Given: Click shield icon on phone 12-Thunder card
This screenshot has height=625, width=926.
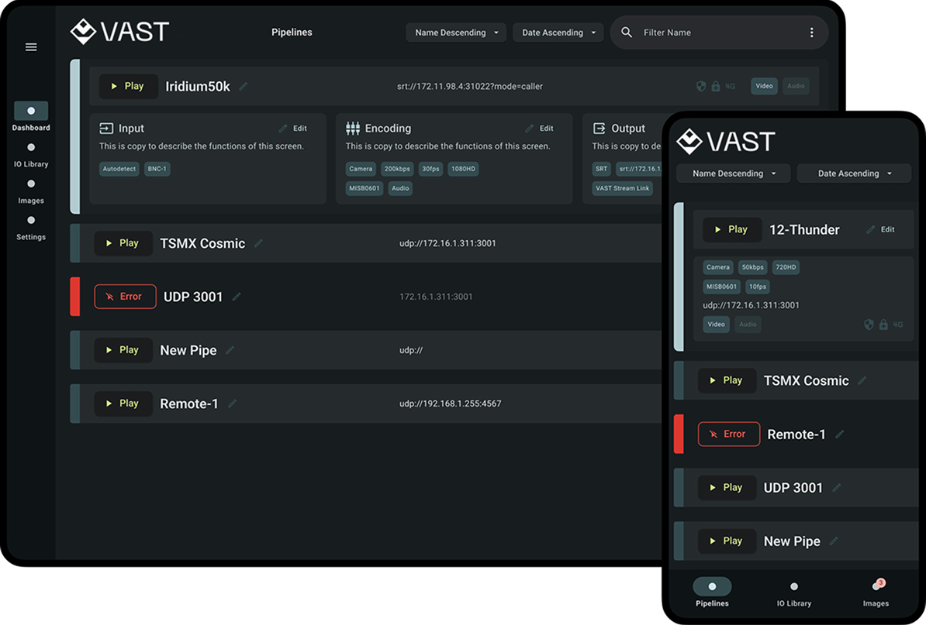Looking at the screenshot, I should (x=869, y=325).
